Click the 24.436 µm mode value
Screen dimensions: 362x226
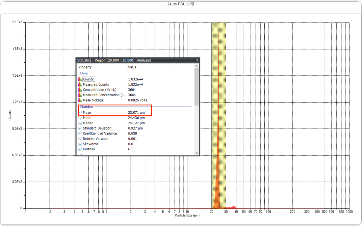pyautogui.click(x=136, y=118)
